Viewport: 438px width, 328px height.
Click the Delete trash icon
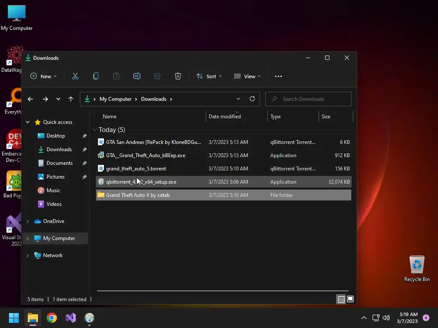click(x=178, y=76)
